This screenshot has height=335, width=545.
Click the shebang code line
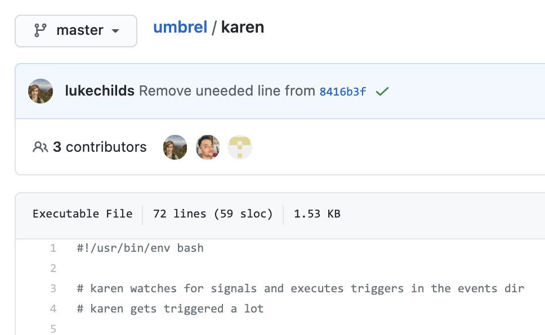coord(140,248)
